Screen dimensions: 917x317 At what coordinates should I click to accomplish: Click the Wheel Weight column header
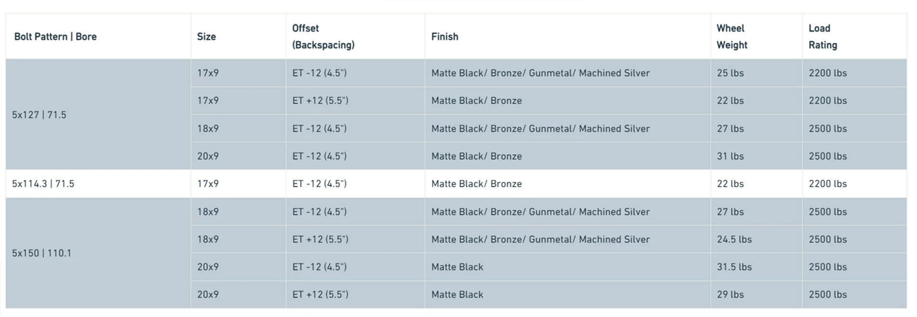click(732, 37)
